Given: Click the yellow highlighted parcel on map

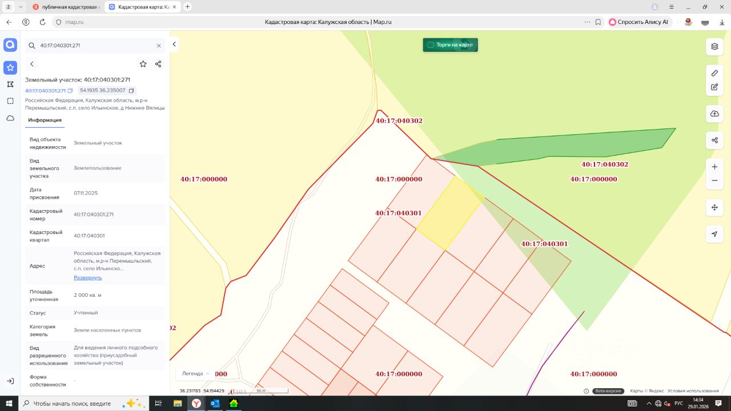Looking at the screenshot, I should point(450,214).
